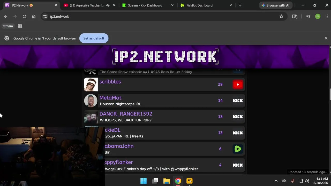Image resolution: width=331 pixels, height=186 pixels.
Task: Open the clock showing 4:11 AM
Action: tap(320, 181)
